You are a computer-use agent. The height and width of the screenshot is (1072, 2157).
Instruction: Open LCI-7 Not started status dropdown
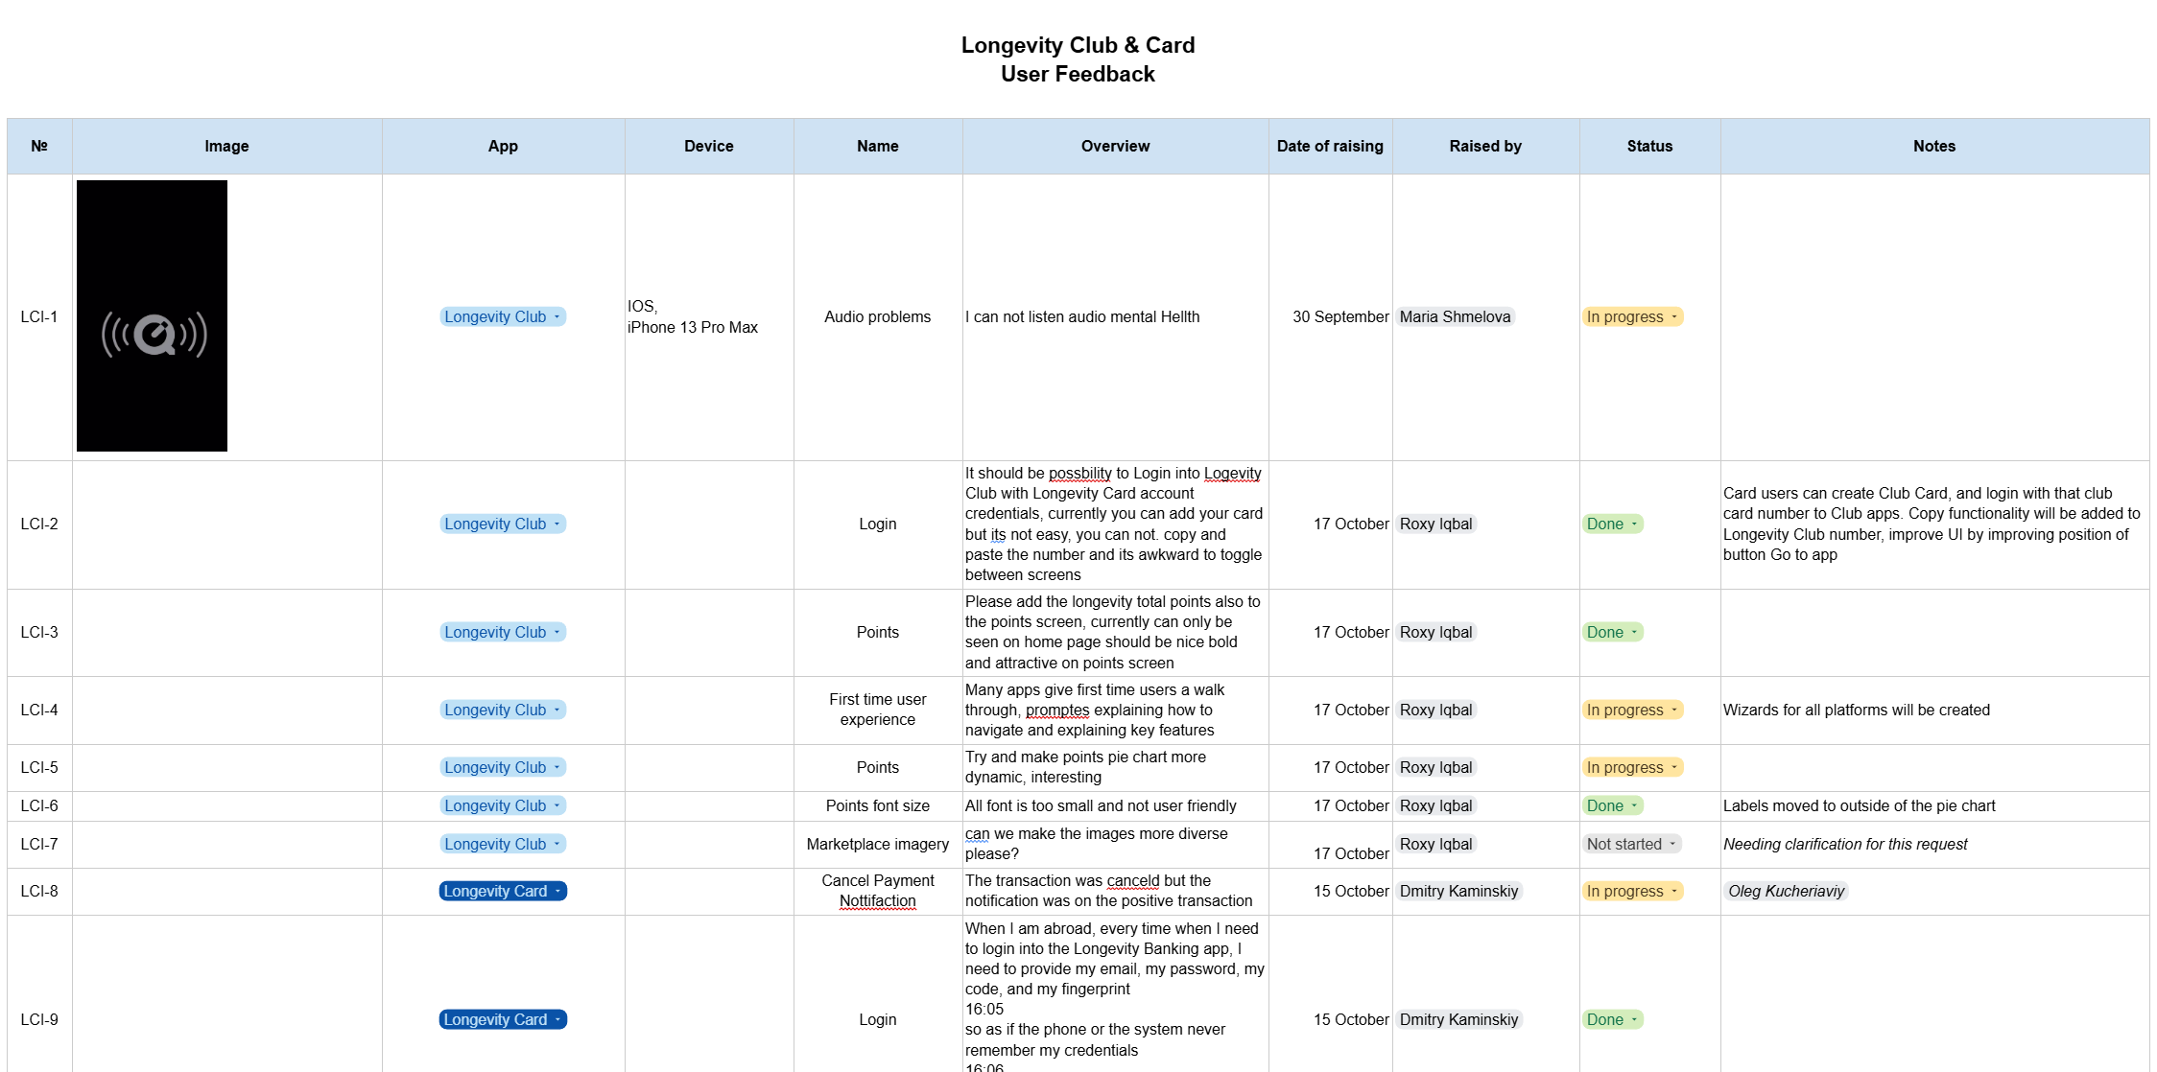(x=1671, y=845)
